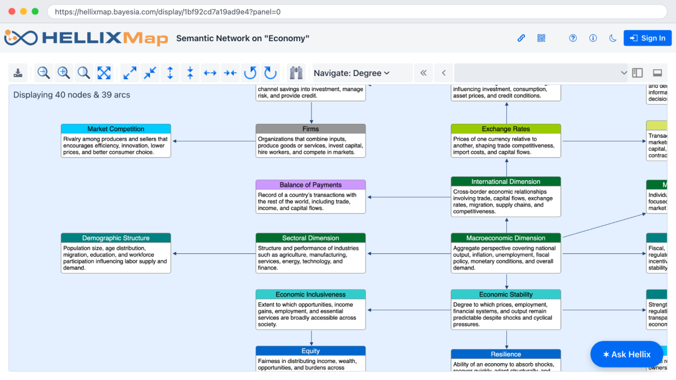
Task: Click the diagonal expand arrows icon
Action: pyautogui.click(x=130, y=73)
